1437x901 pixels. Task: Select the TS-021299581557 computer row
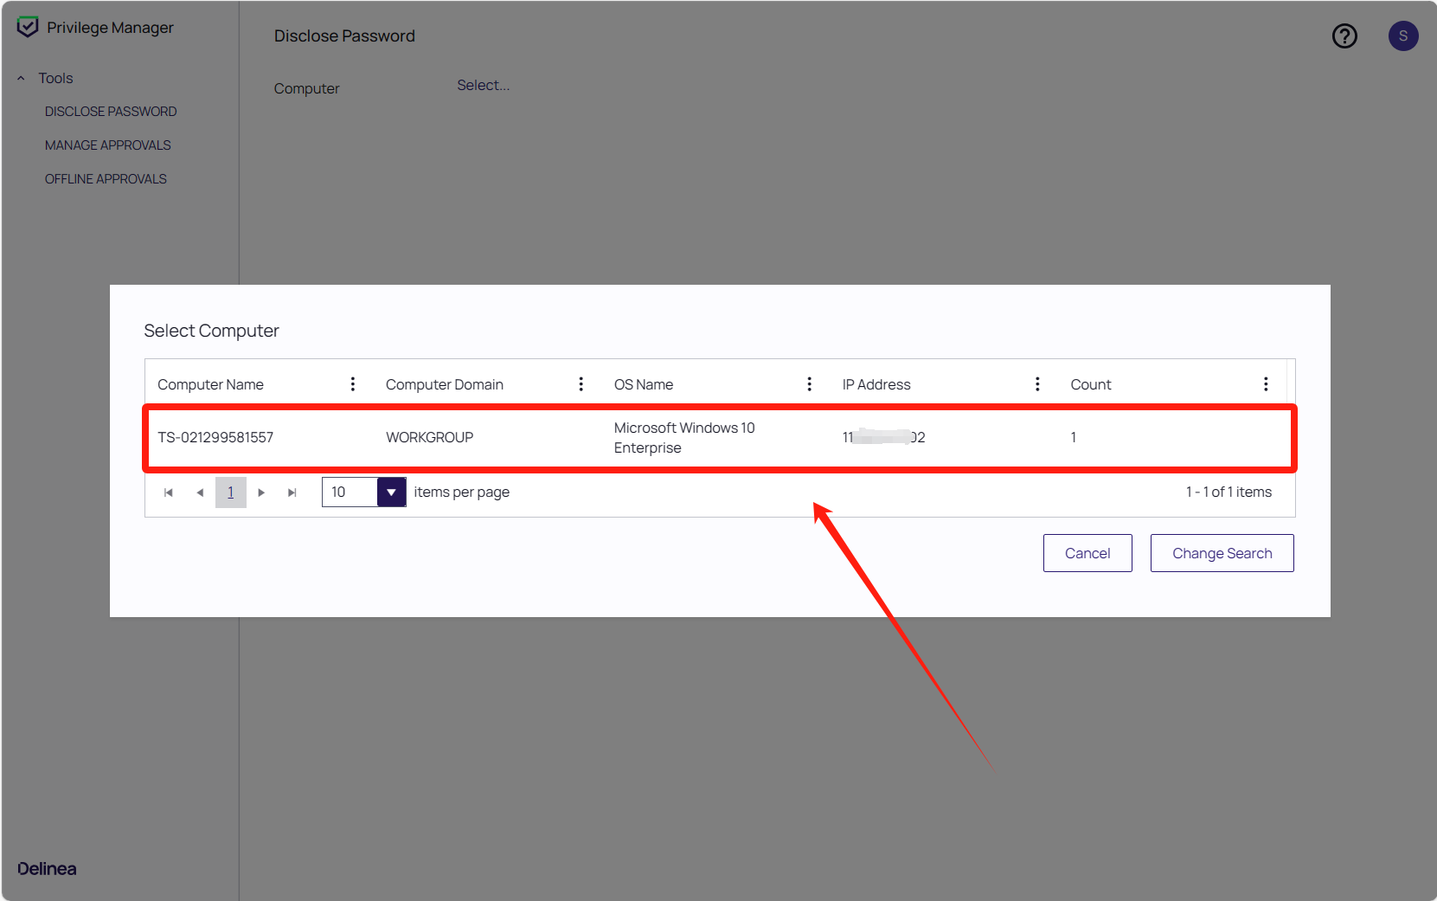click(215, 438)
